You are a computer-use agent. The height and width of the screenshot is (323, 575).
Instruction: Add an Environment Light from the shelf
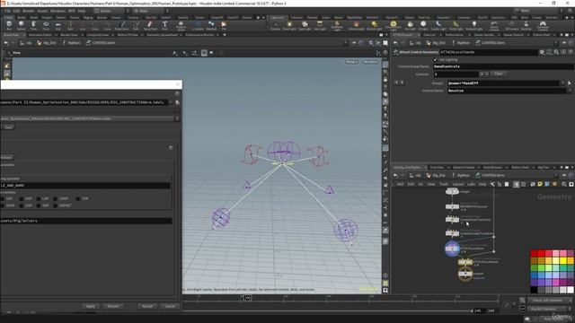click(393, 26)
